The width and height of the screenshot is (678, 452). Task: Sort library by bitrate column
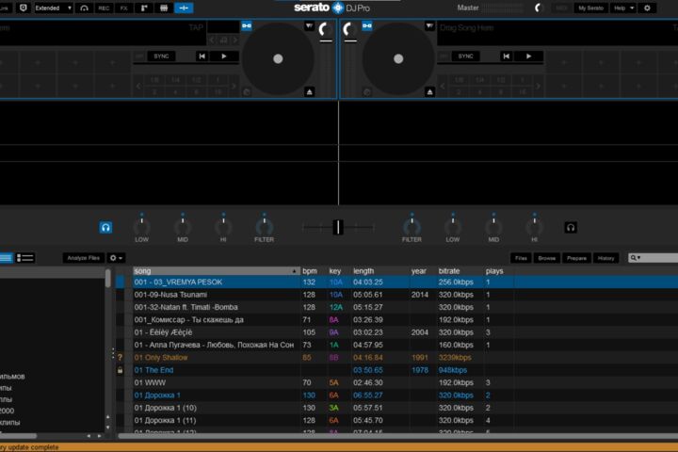(x=460, y=271)
